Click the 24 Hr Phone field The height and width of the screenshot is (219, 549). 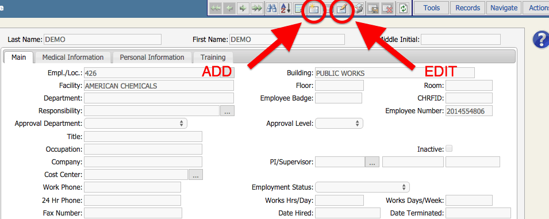click(132, 200)
